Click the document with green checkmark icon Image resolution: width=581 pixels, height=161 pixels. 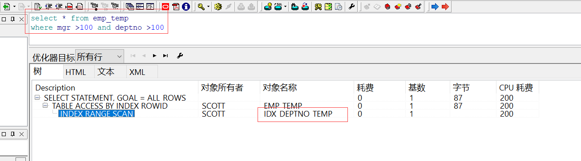click(x=38, y=7)
